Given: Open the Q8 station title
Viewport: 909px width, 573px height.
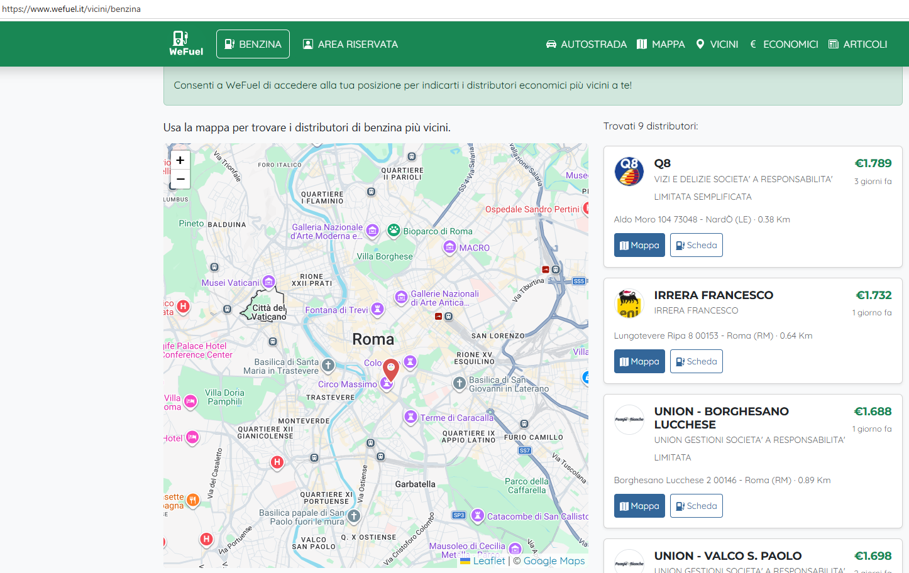Looking at the screenshot, I should (x=663, y=163).
